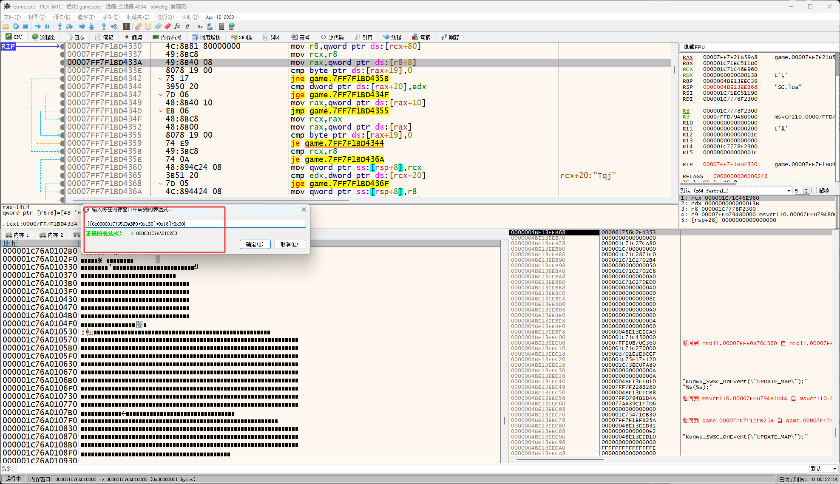Click the expression input field in dialog
The width and height of the screenshot is (840, 484).
click(x=196, y=224)
